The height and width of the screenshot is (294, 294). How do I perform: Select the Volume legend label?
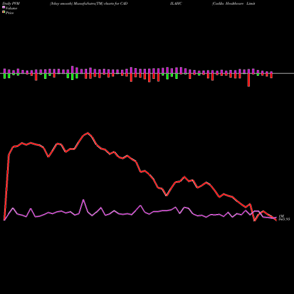click(11, 8)
